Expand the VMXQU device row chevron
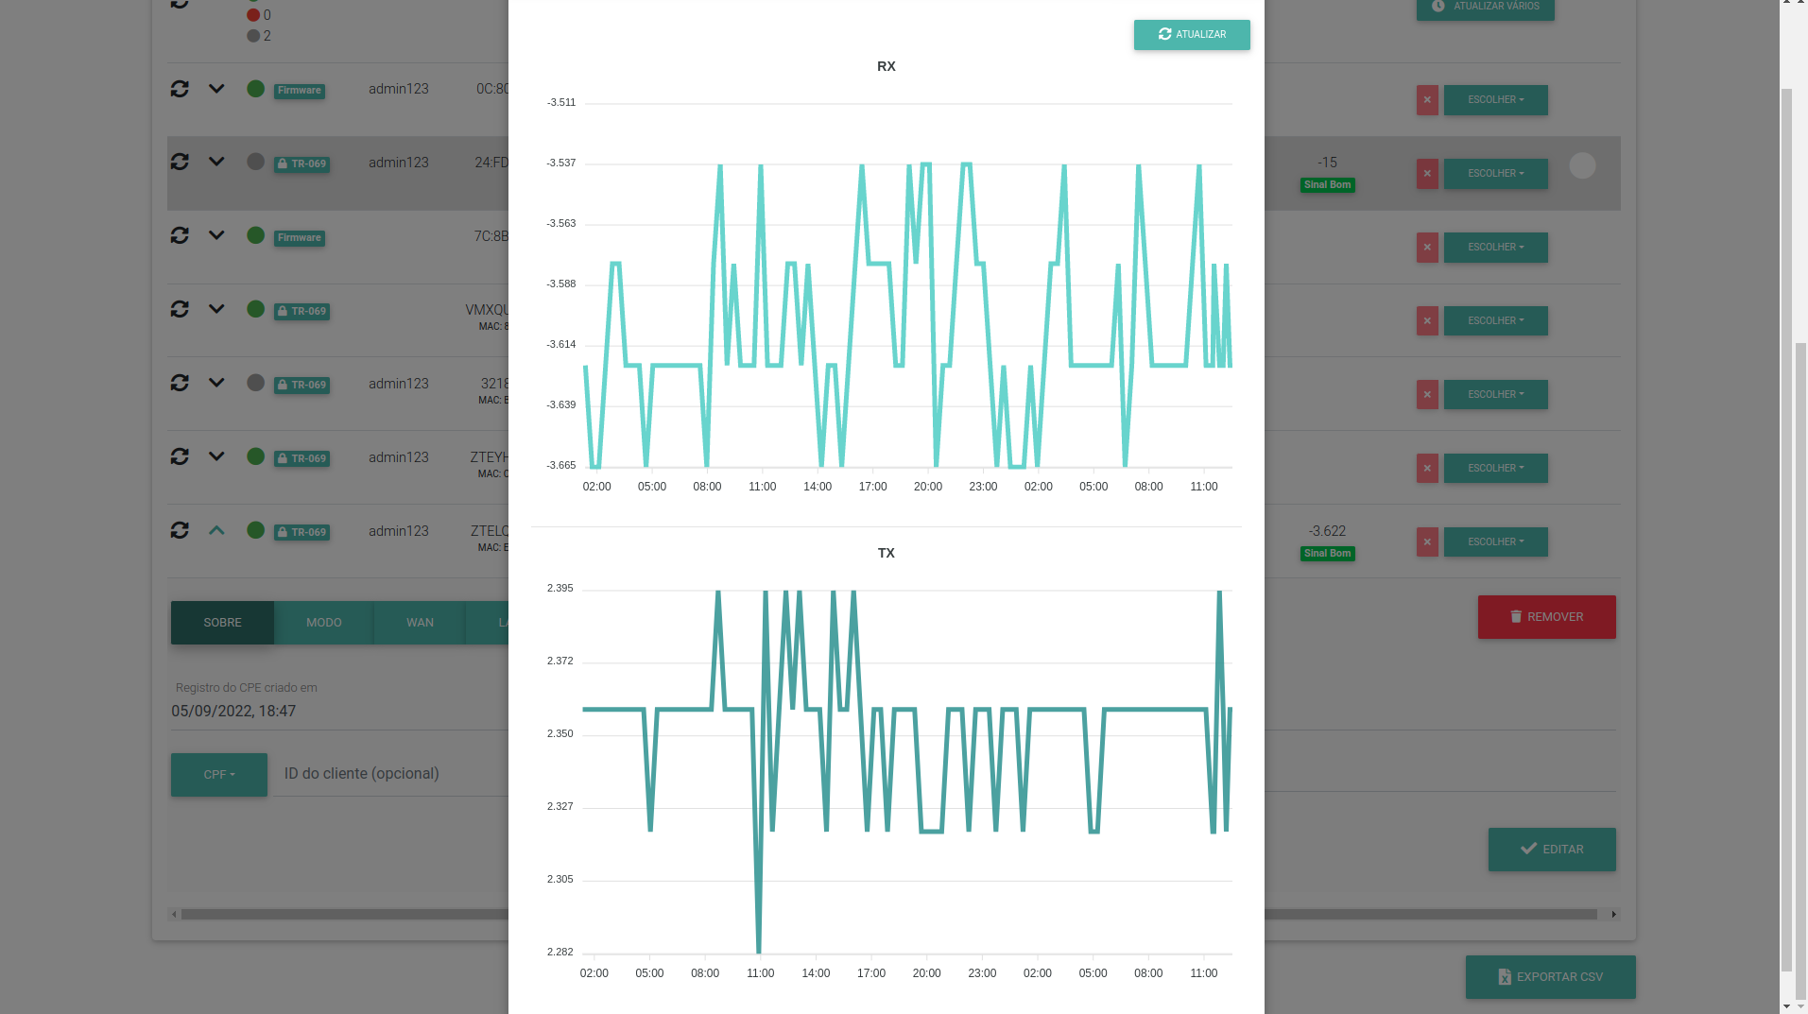Screen dimensions: 1808x1014 (x=216, y=309)
